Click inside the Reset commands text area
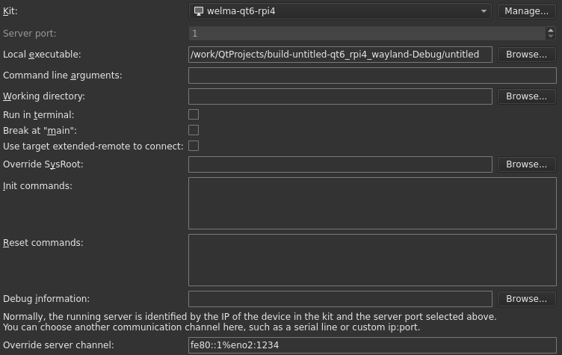 [372, 260]
